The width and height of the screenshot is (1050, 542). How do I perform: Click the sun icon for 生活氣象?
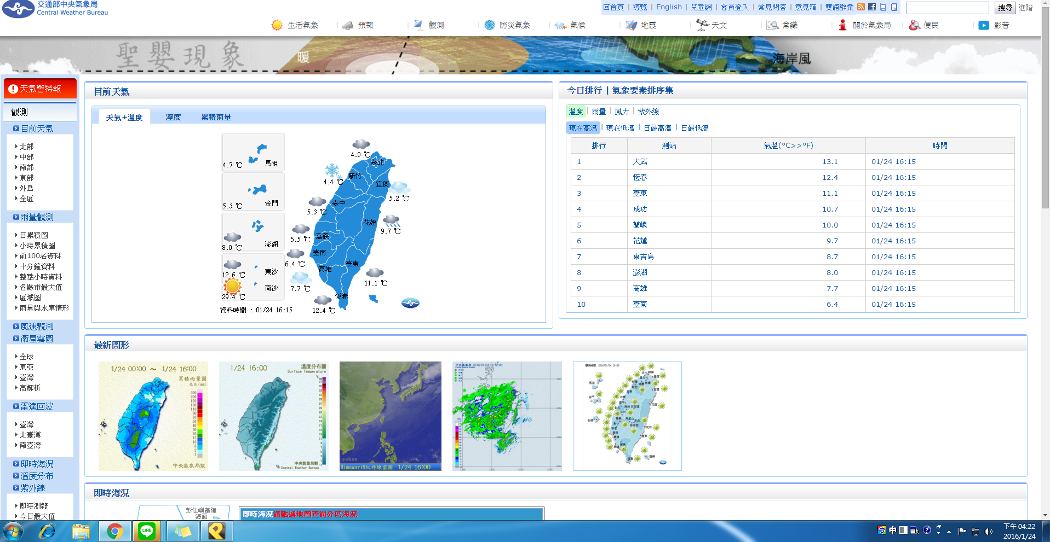click(277, 25)
